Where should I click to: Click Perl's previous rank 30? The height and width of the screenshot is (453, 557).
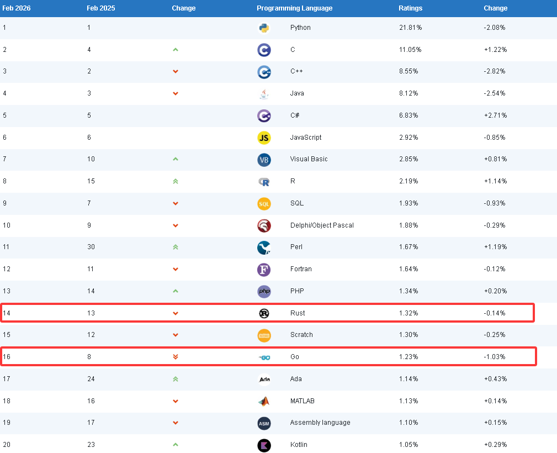[x=91, y=247]
